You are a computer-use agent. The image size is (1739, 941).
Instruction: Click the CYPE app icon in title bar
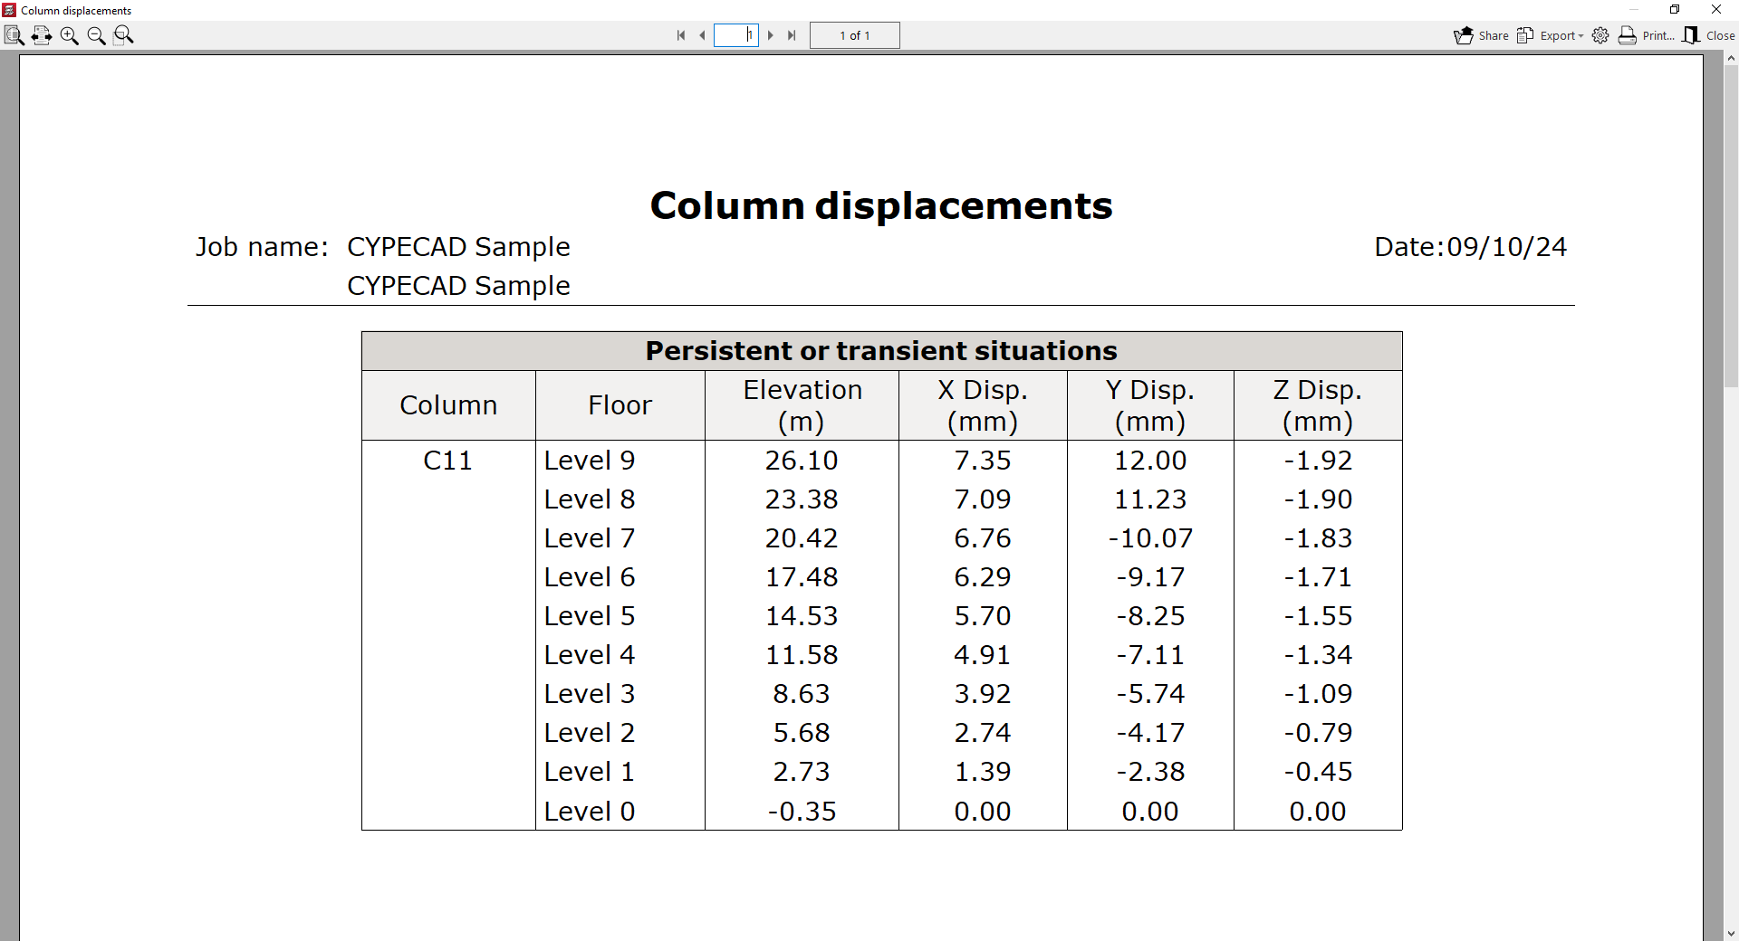tap(9, 10)
